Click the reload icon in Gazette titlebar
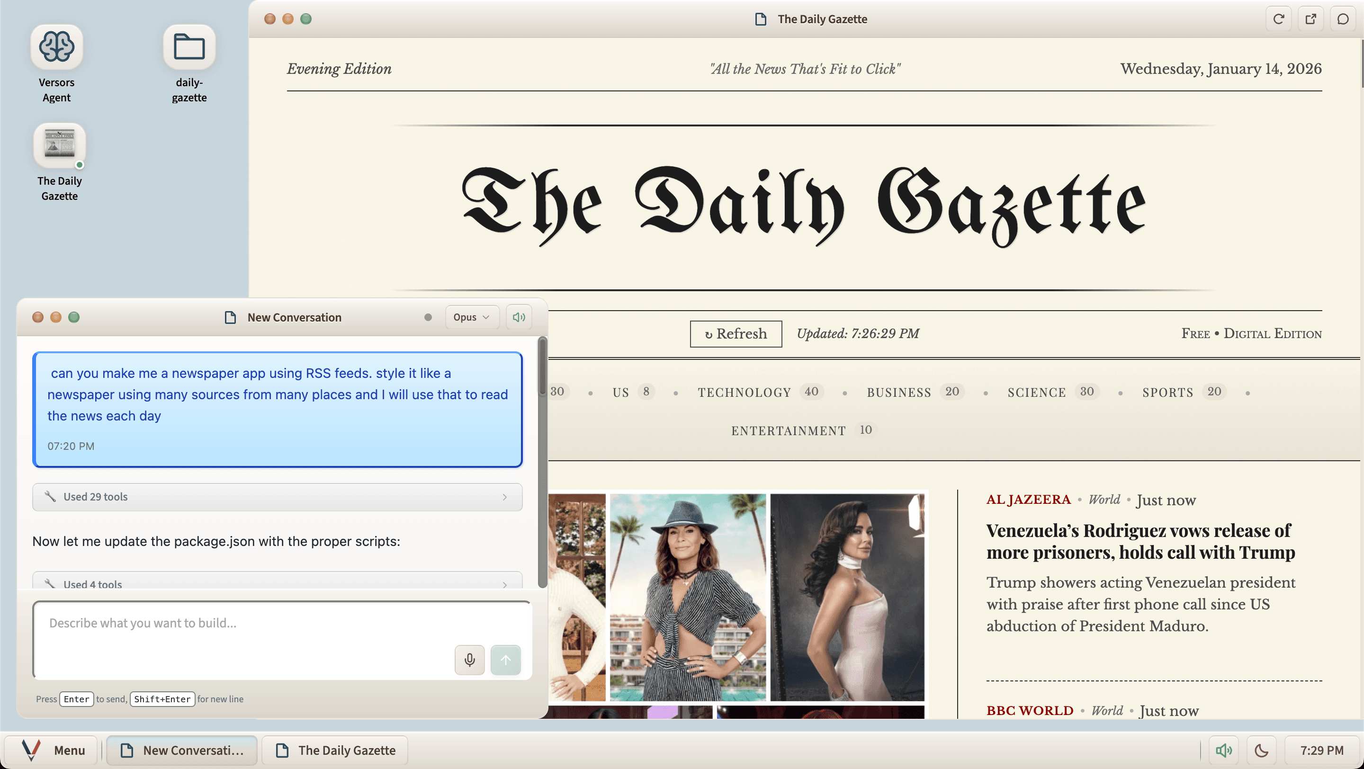Viewport: 1364px width, 769px height. [x=1278, y=19]
